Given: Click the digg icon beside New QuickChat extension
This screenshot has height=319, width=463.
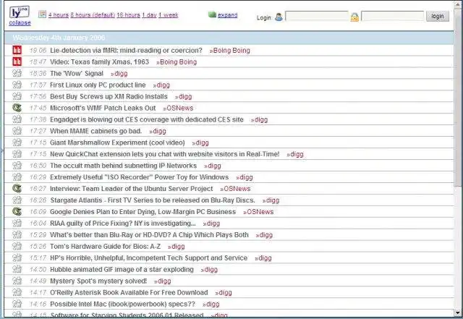Looking at the screenshot, I should point(17,154).
